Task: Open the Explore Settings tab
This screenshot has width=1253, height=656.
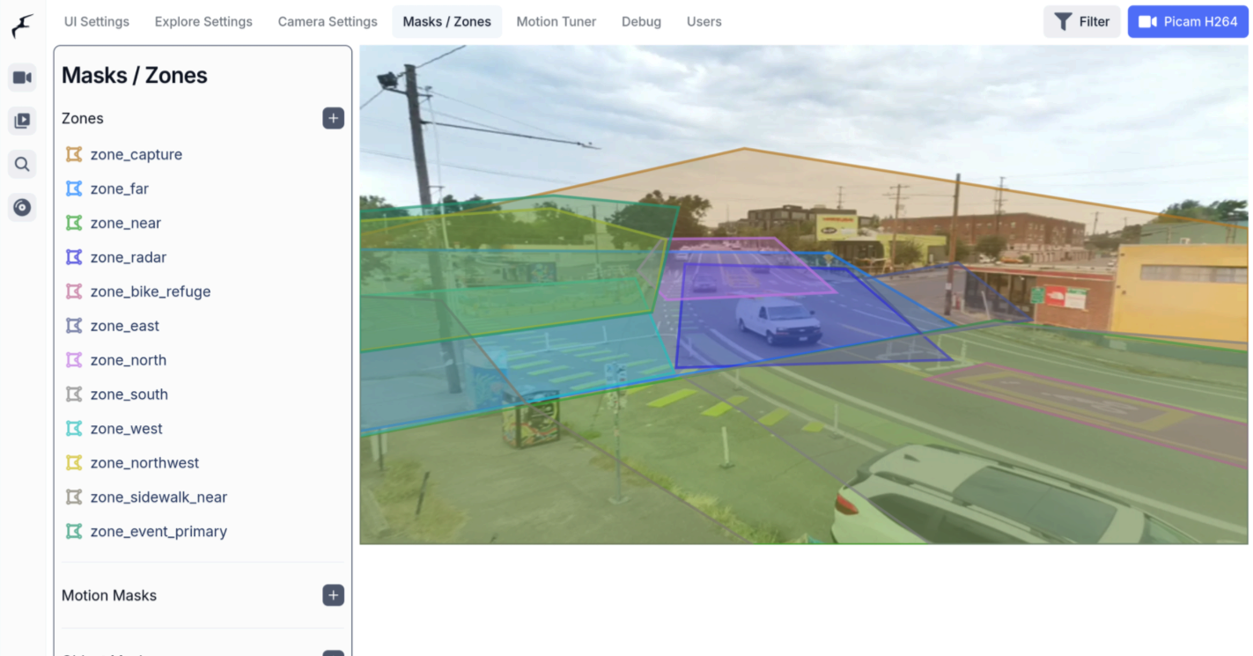Action: click(x=203, y=22)
